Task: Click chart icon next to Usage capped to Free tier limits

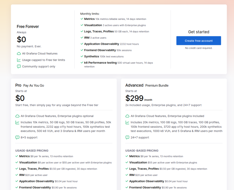Action: pos(19,60)
